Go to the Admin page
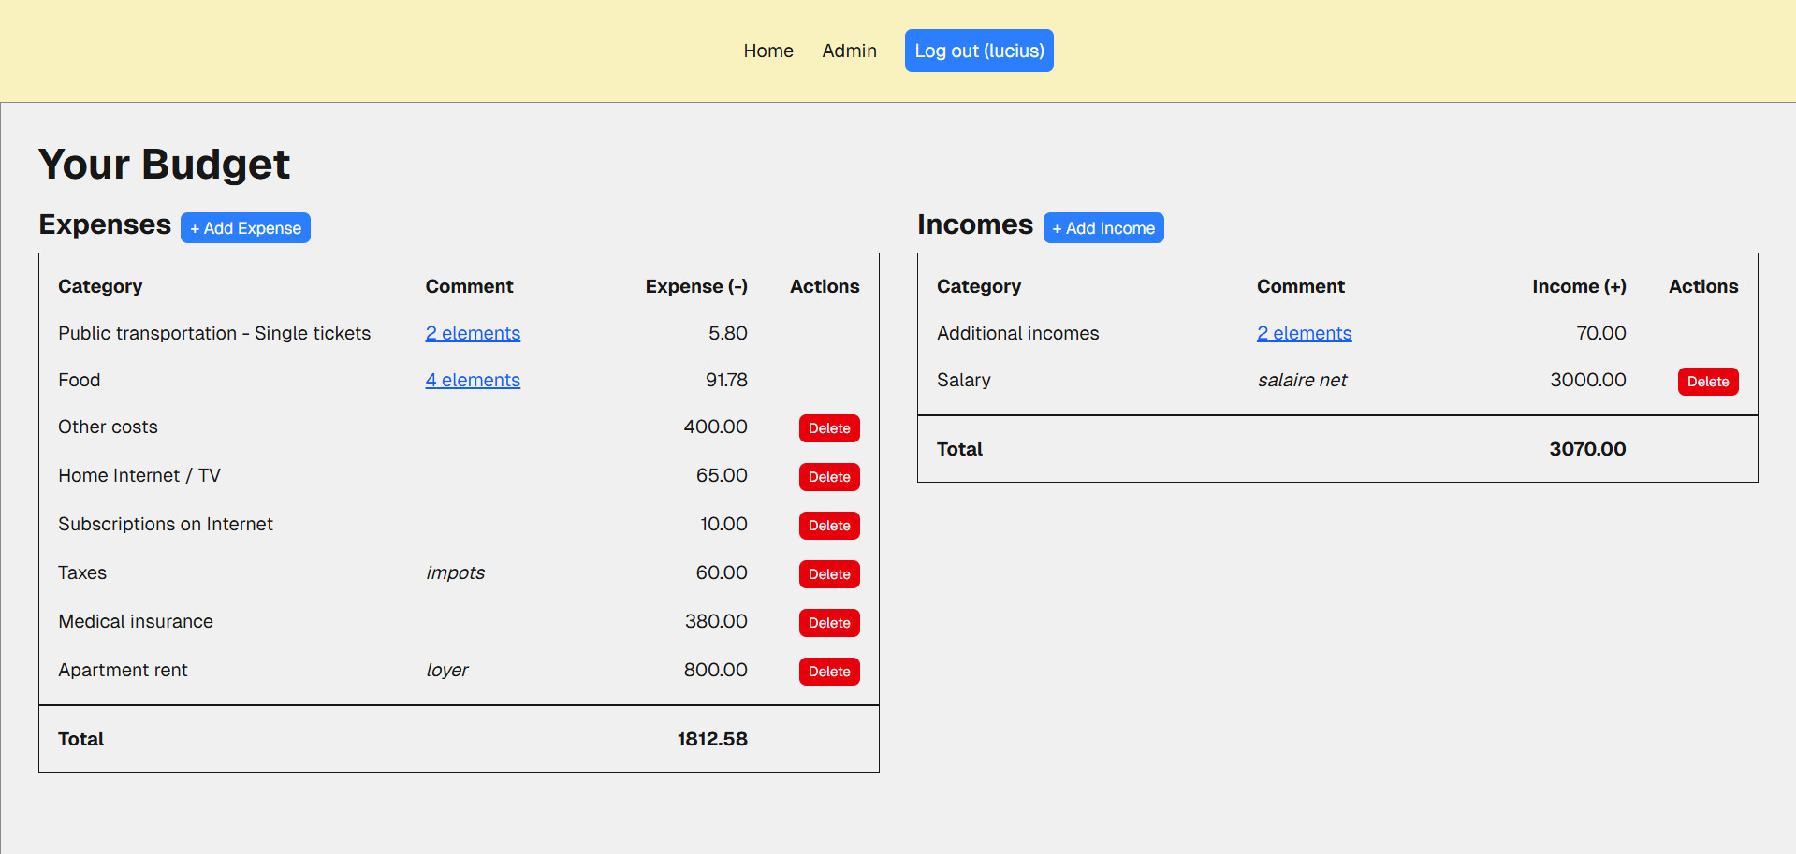Image resolution: width=1796 pixels, height=854 pixels. tap(849, 51)
